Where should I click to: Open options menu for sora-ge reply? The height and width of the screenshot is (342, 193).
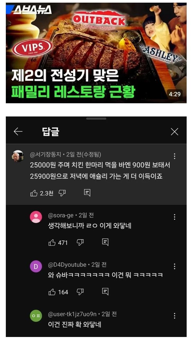point(174,217)
